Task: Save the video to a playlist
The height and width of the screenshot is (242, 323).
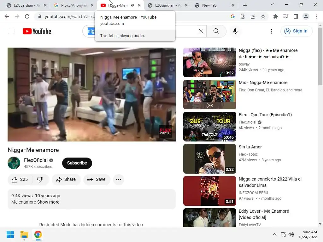Action: [x=97, y=179]
